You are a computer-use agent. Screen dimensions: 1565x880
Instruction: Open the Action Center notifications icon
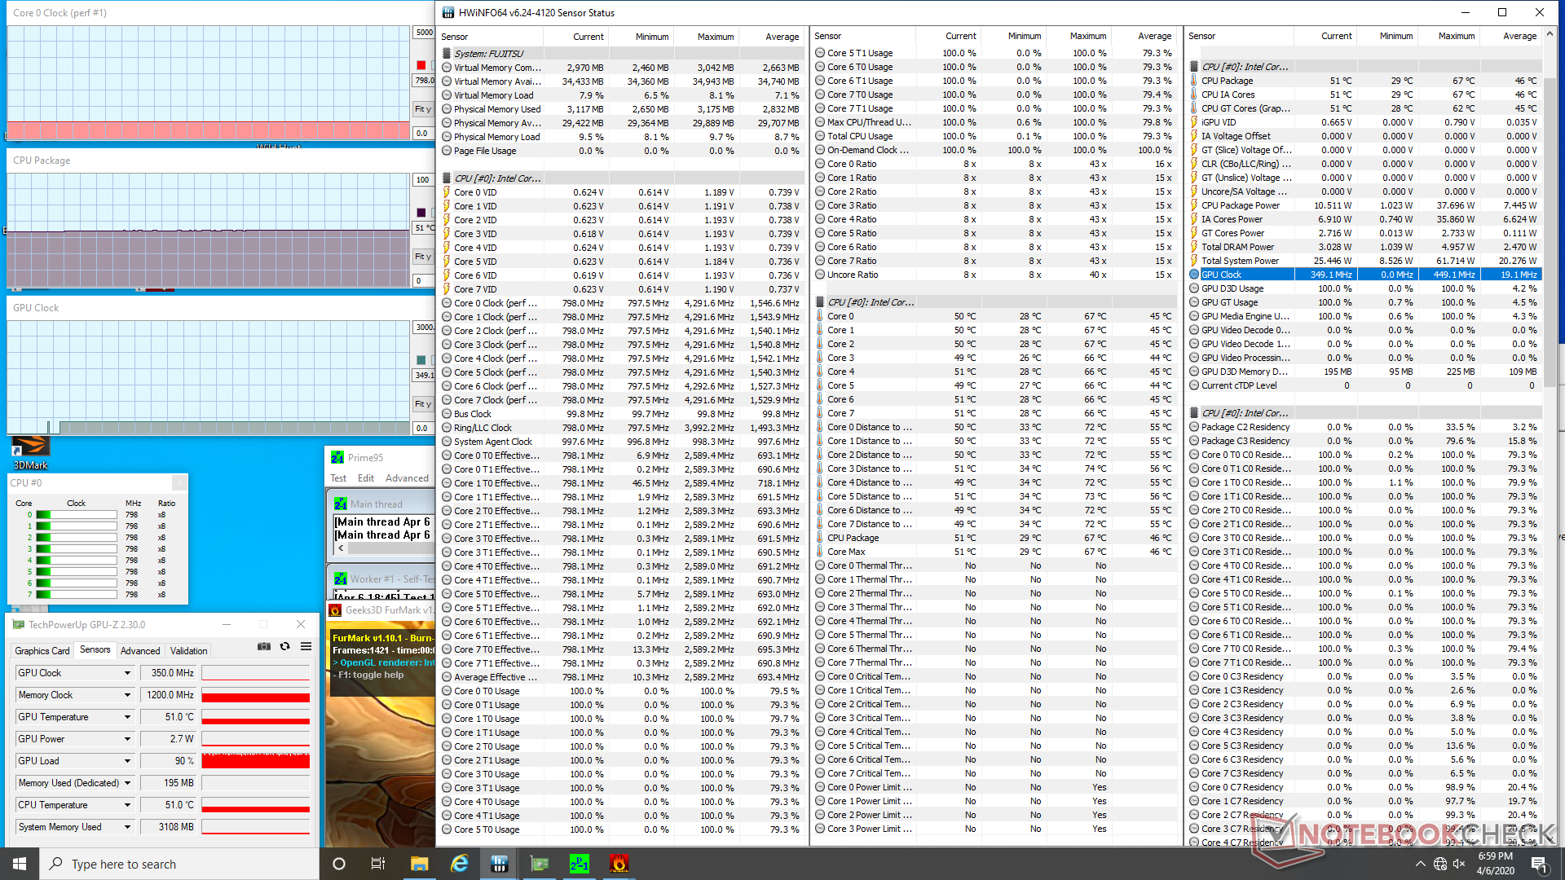(1539, 864)
